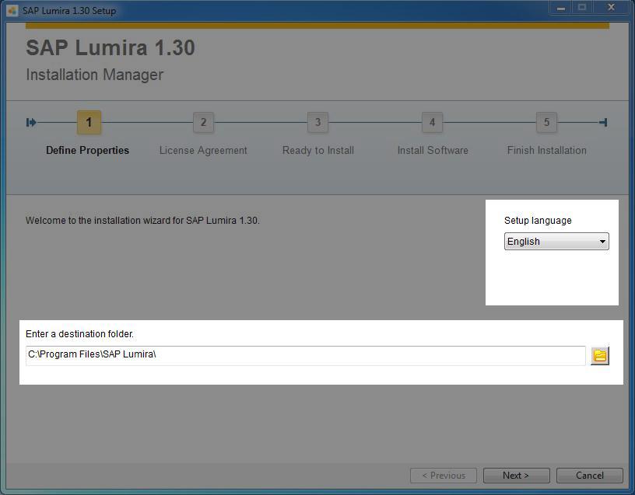The height and width of the screenshot is (495, 635).
Task: Close the SAP Lumira Setup window
Action: coord(611,8)
